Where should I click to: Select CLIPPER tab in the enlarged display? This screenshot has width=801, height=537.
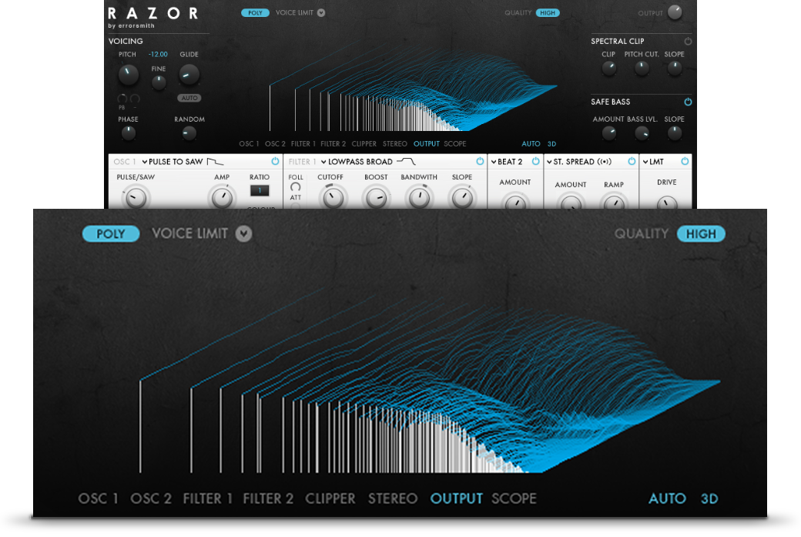(x=330, y=498)
